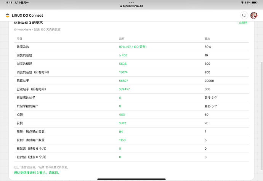The height and width of the screenshot is (181, 263).
Task: Click the footnote starting with 以上
Action: pos(42,167)
